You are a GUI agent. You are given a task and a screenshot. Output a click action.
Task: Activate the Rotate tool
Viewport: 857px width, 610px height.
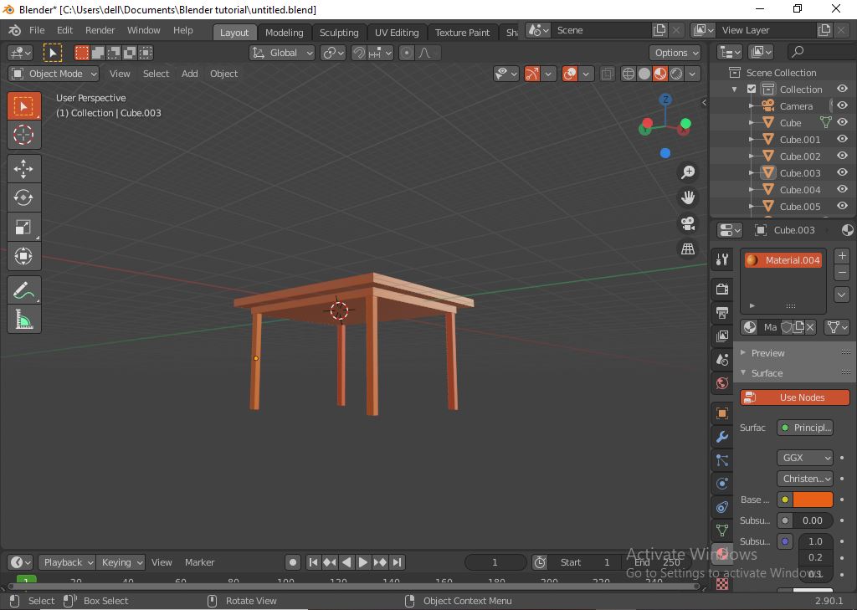(23, 197)
